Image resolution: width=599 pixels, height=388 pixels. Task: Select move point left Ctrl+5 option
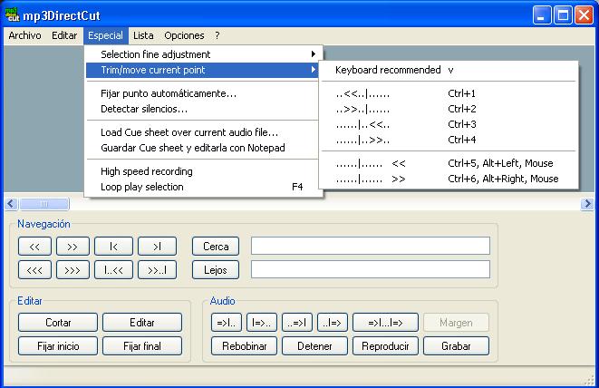449,163
